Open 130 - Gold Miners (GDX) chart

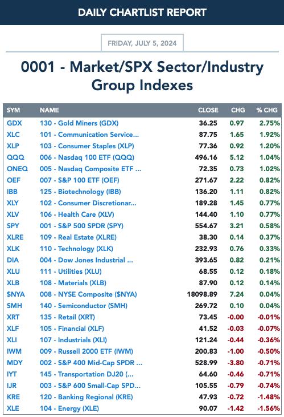pos(79,123)
